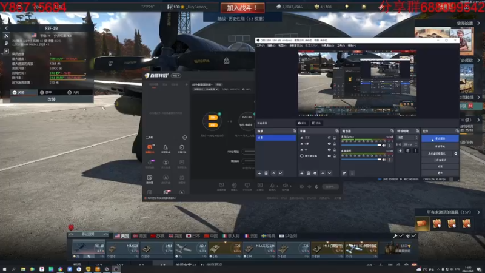Click the hamburger menu in game top-left

coord(19,7)
